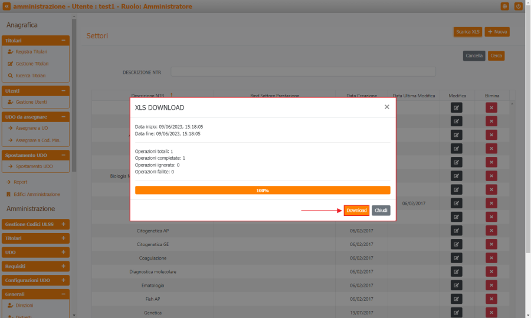Image resolution: width=531 pixels, height=318 pixels.
Task: Click the collapse sidebar icon at top-left
Action: tap(6, 6)
